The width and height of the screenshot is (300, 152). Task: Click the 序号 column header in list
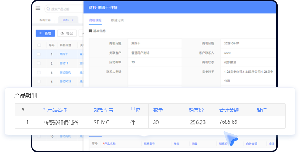pyautogui.click(x=51, y=45)
